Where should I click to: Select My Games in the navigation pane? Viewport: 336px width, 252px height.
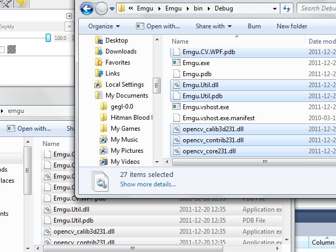120,129
